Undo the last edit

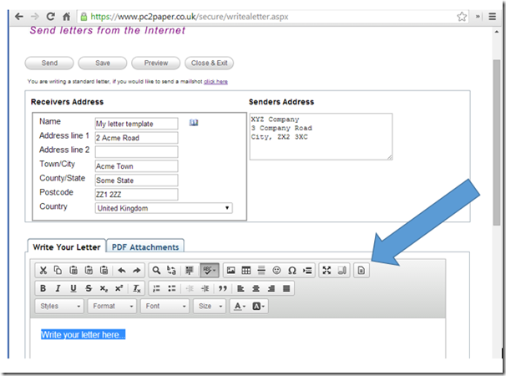point(122,271)
